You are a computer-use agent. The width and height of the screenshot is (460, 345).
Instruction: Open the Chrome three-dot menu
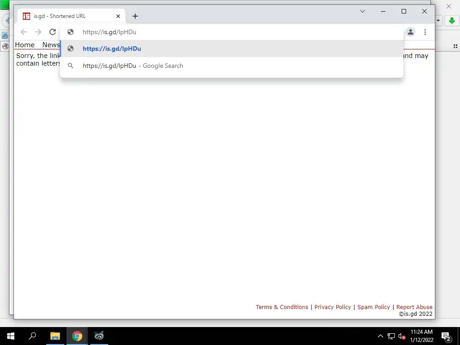click(x=425, y=32)
